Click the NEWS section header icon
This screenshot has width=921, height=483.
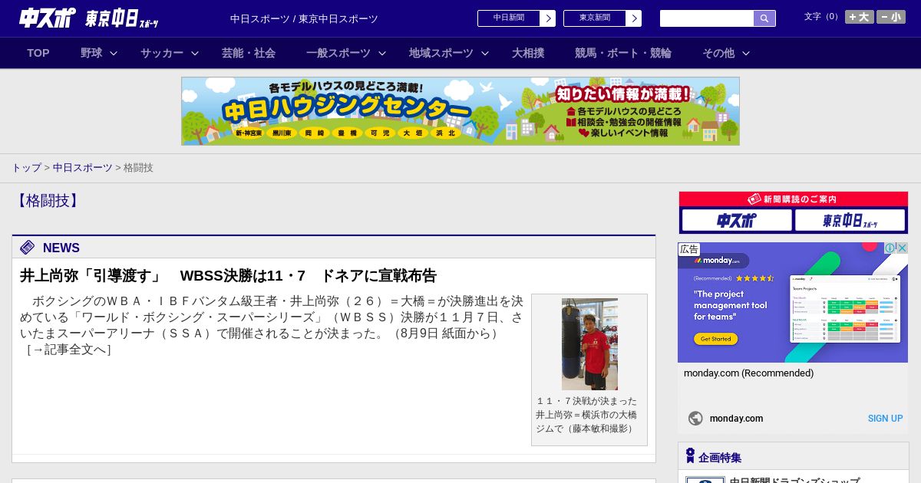tap(28, 247)
